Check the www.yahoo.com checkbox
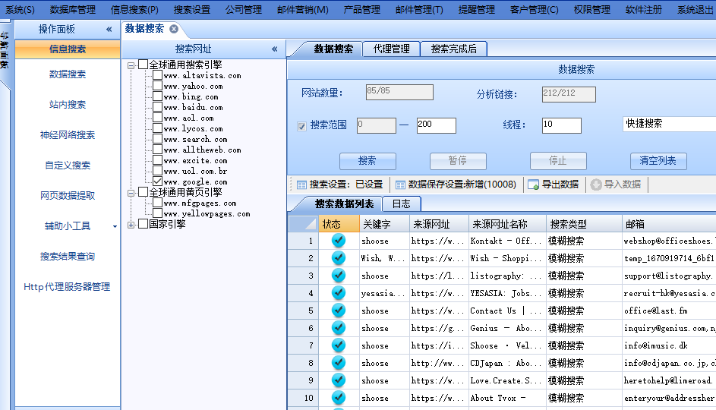Screen dimensions: 716x410 click(x=157, y=85)
